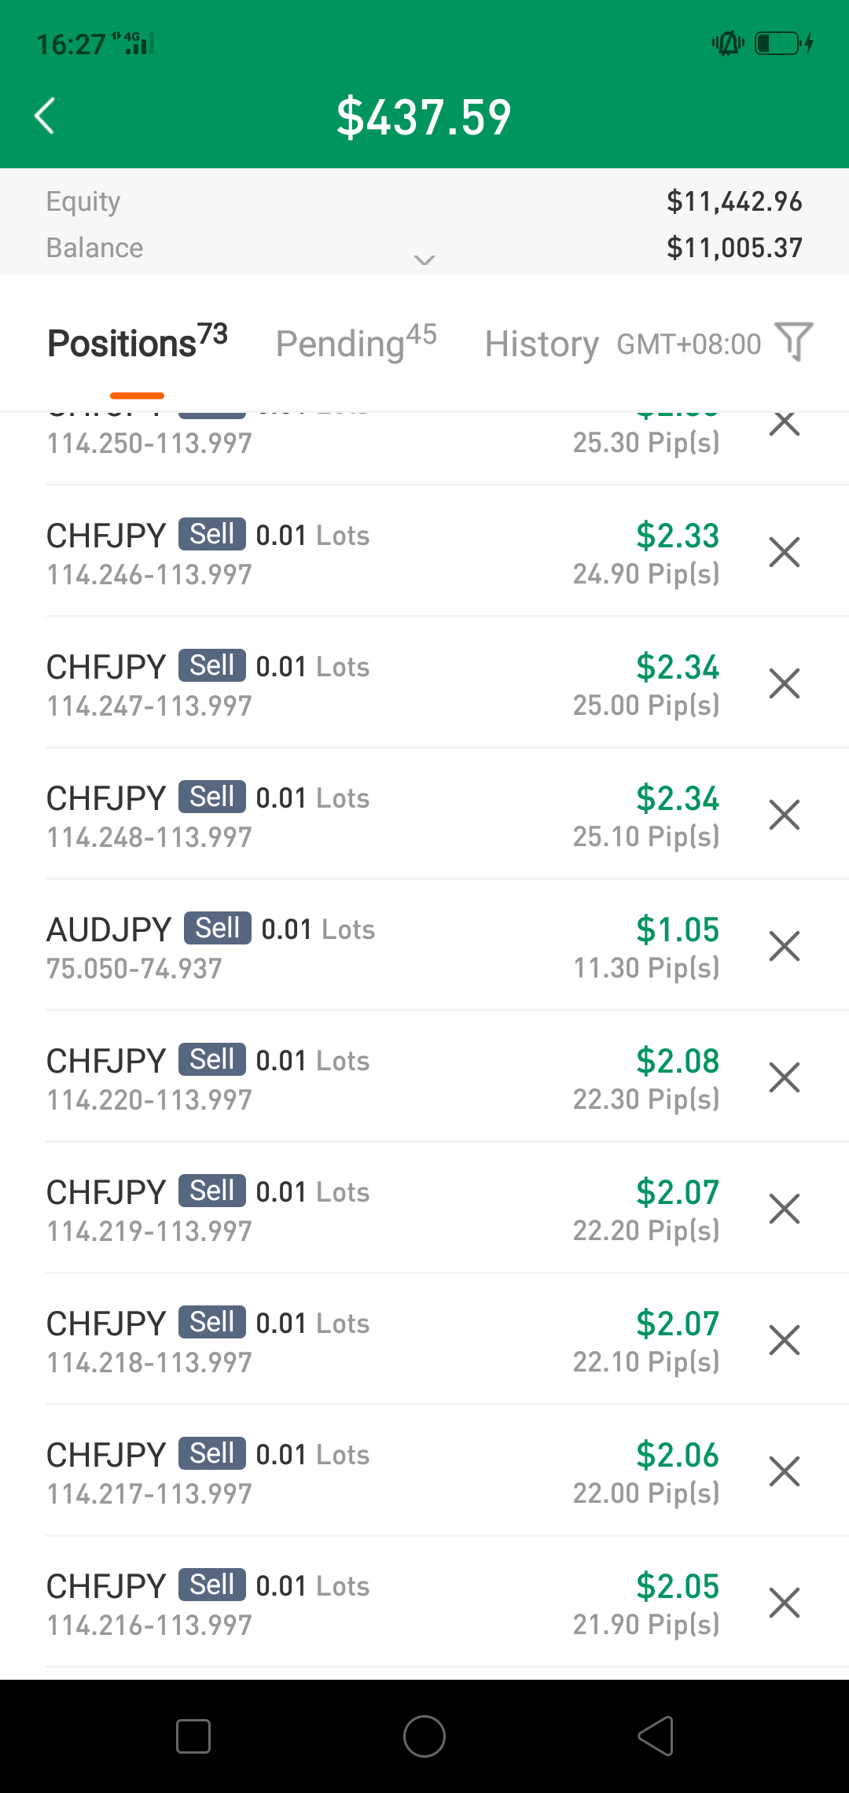The height and width of the screenshot is (1793, 849).
Task: Close CHFJPY position opened at 114.216
Action: click(x=784, y=1603)
